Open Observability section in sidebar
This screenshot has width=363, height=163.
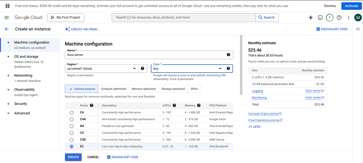coord(30,92)
